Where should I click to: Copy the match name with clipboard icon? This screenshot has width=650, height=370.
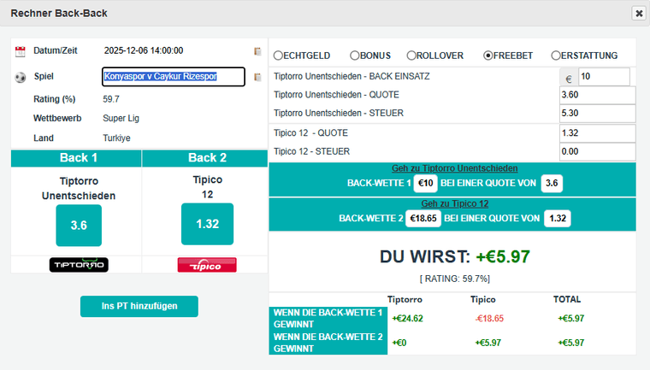257,77
